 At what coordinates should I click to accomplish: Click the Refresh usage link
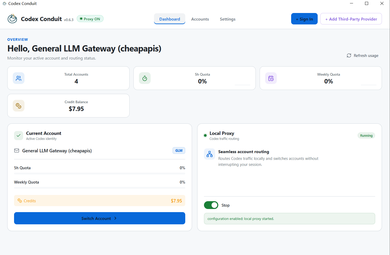pyautogui.click(x=363, y=56)
